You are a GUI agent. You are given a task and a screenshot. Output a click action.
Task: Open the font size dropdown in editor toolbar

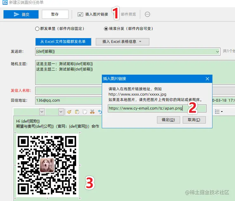(61, 112)
